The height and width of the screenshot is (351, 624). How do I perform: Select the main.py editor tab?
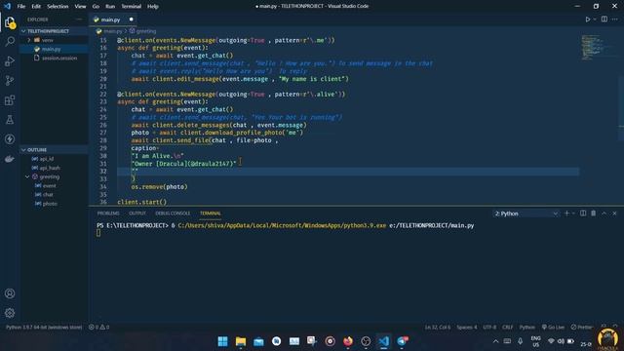[x=113, y=19]
